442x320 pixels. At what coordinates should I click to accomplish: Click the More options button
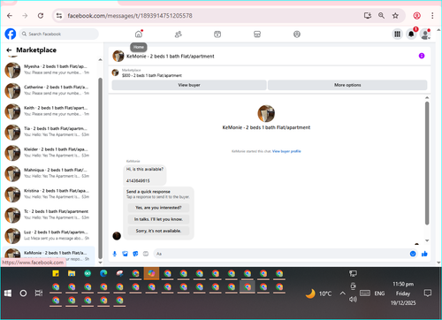pos(347,85)
